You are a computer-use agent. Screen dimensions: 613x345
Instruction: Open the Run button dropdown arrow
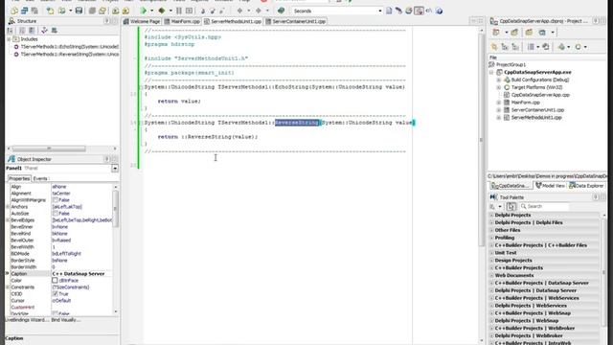coord(151,11)
